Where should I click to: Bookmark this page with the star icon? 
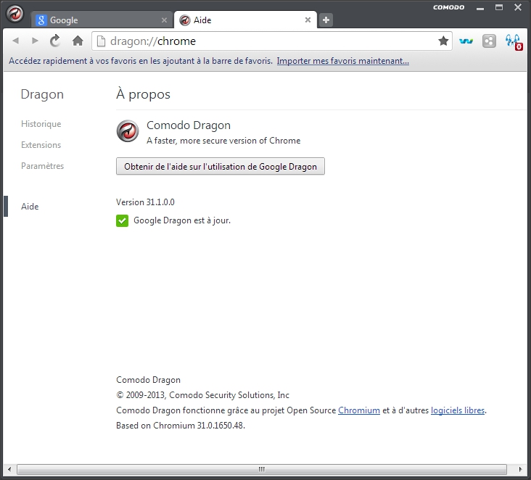[443, 41]
